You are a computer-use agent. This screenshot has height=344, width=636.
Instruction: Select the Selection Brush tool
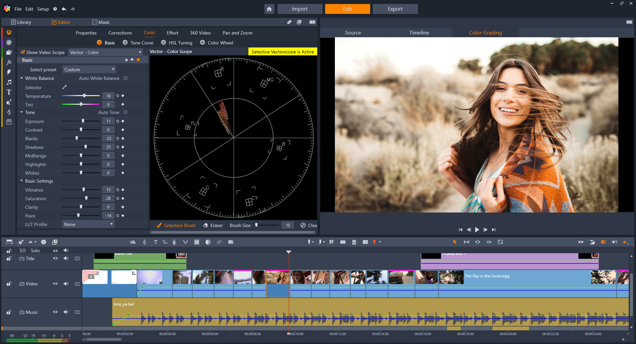coord(176,225)
